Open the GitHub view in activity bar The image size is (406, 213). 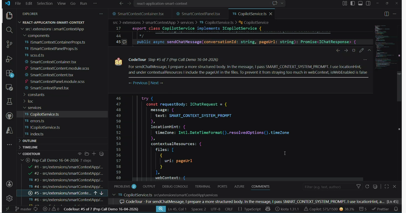click(x=9, y=116)
